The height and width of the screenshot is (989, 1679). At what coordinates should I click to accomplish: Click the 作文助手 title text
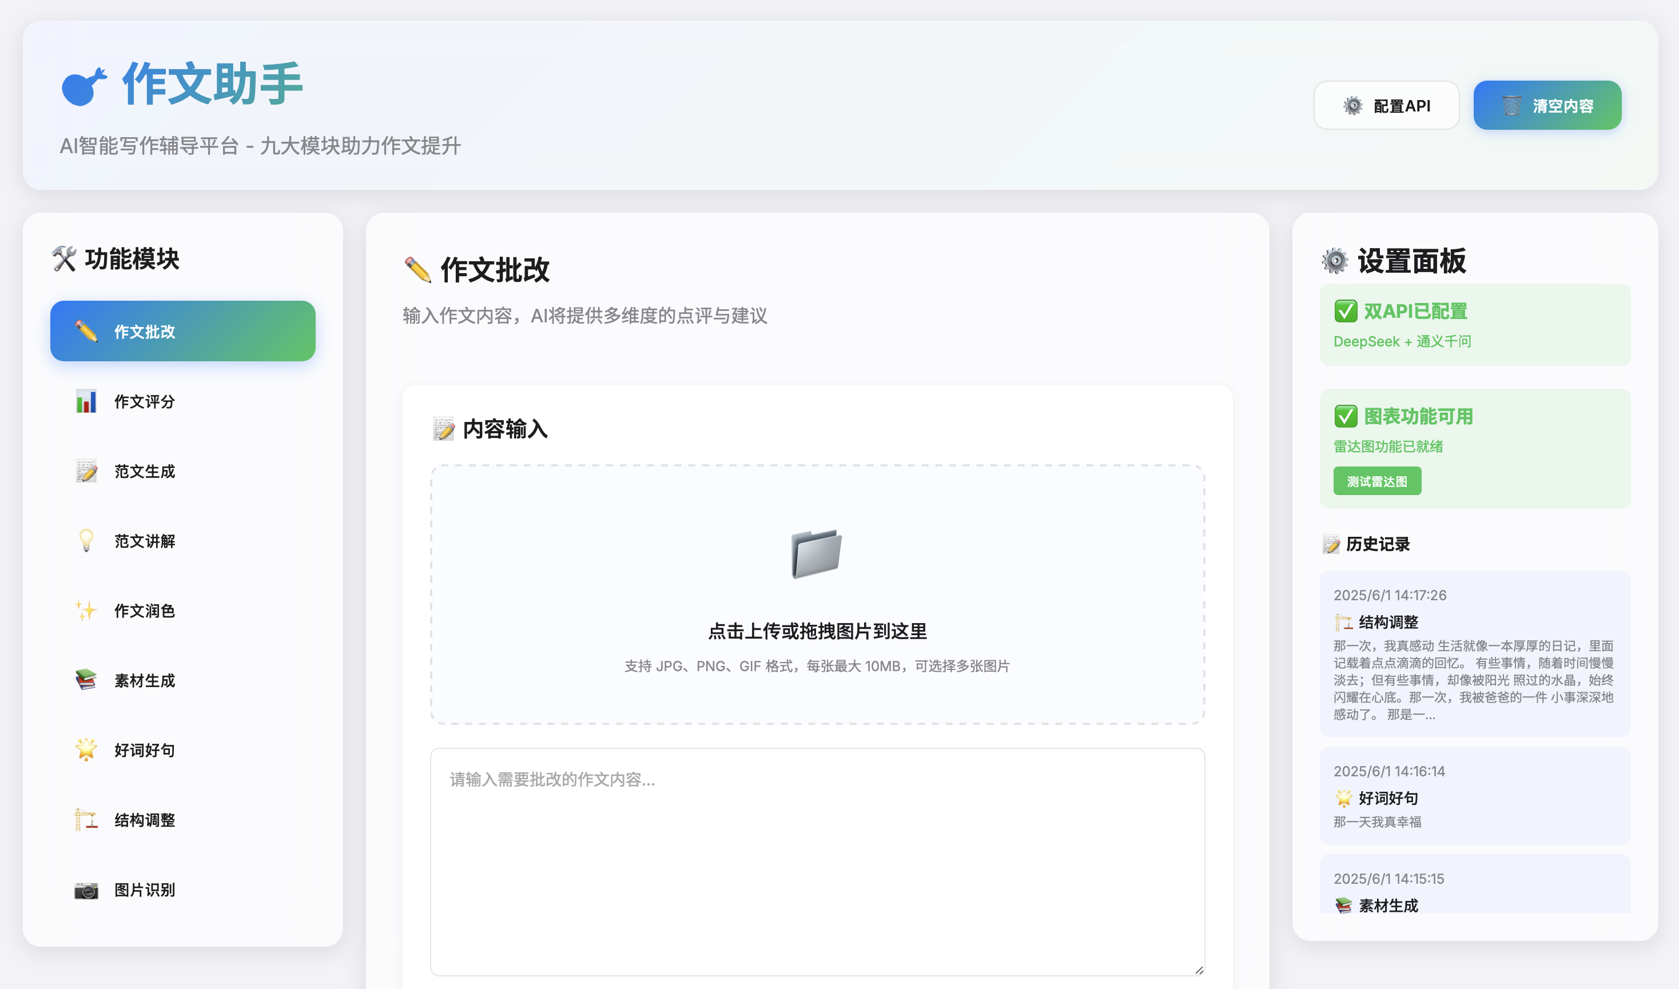[212, 84]
